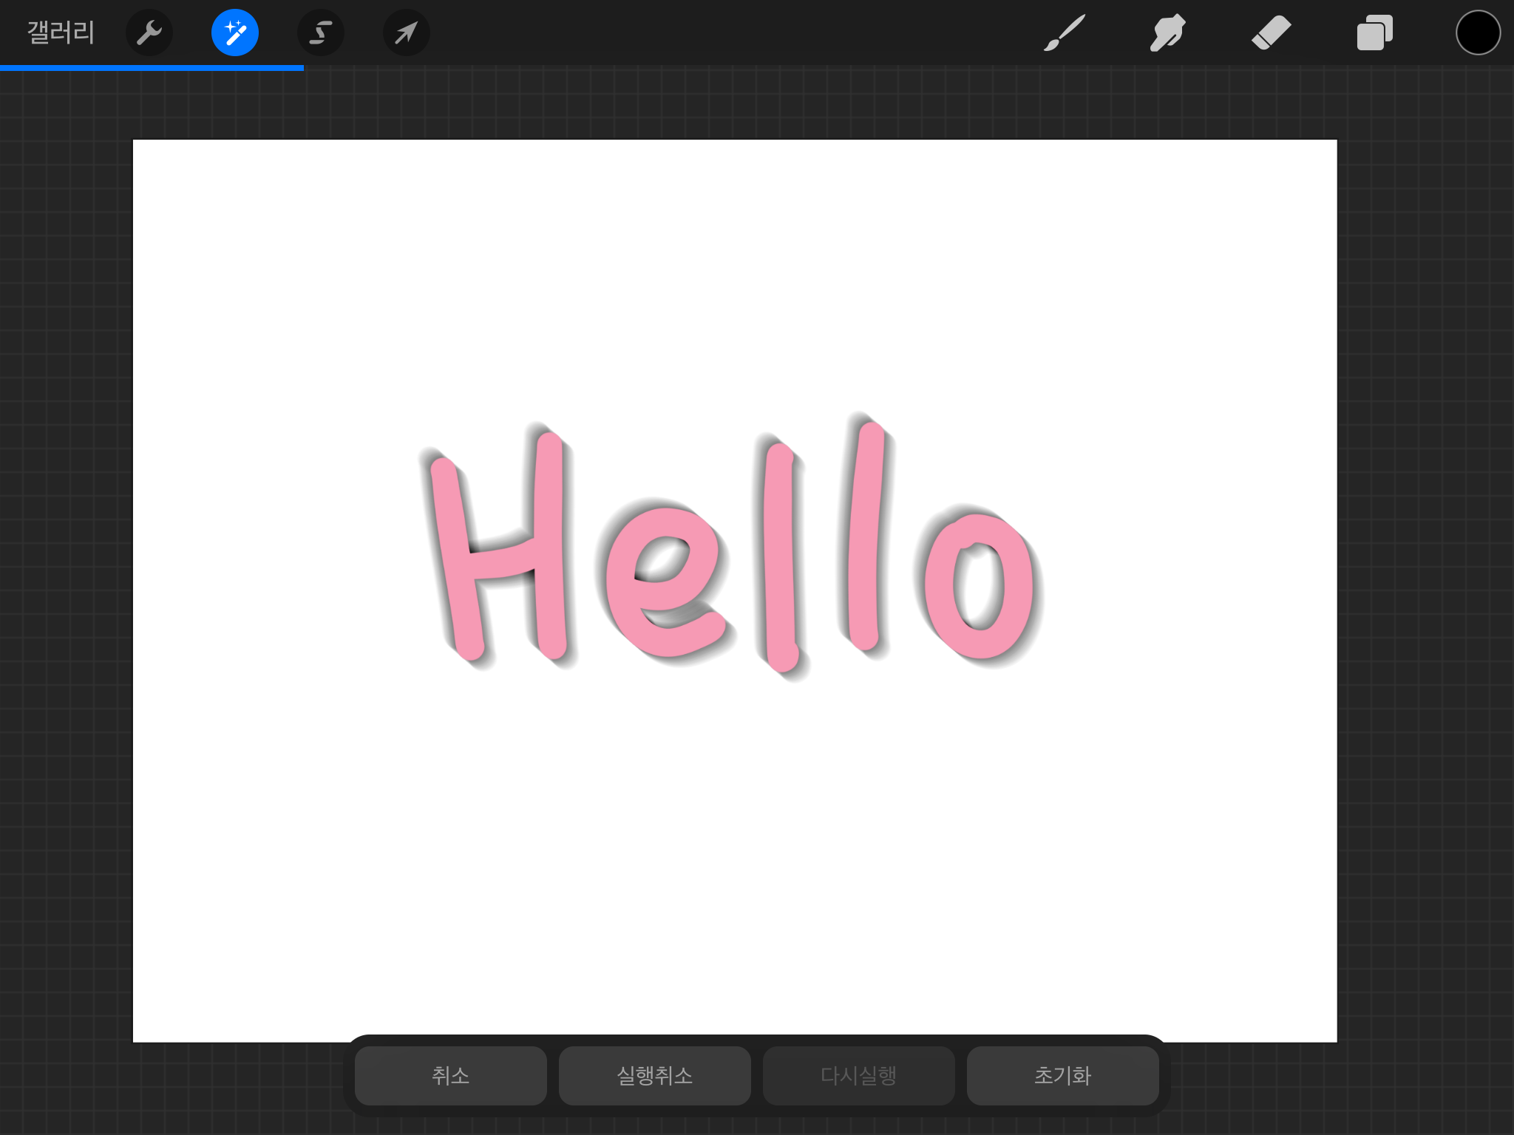Select the Selection S-shaped tool
Image resolution: width=1514 pixels, height=1135 pixels.
coord(321,33)
